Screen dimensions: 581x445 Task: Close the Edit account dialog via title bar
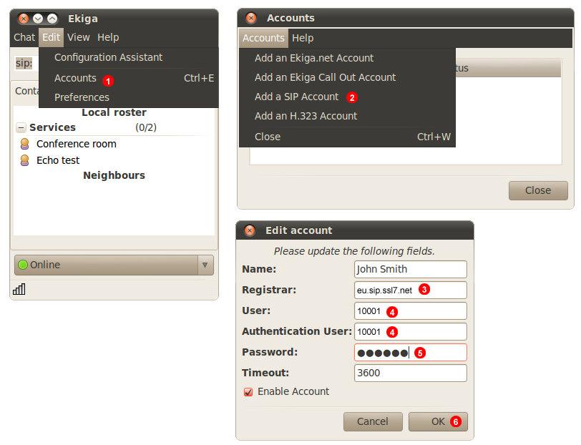pyautogui.click(x=250, y=230)
